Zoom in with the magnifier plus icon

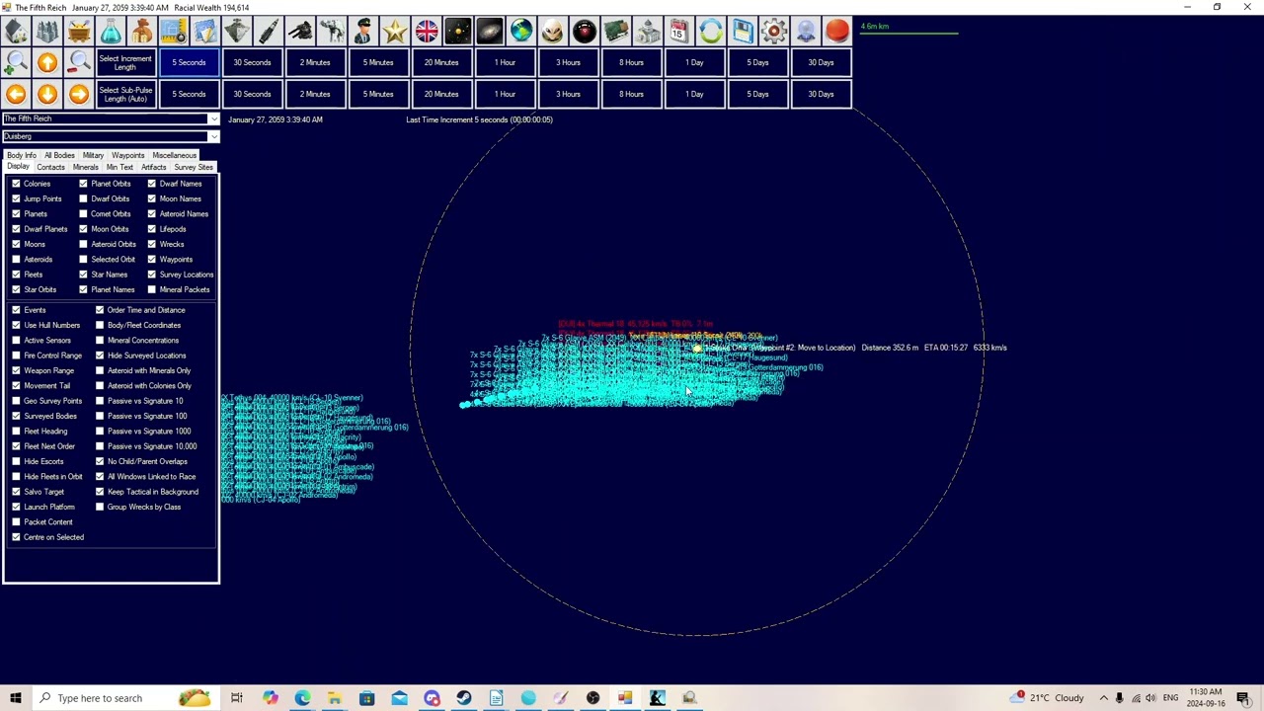[16, 63]
